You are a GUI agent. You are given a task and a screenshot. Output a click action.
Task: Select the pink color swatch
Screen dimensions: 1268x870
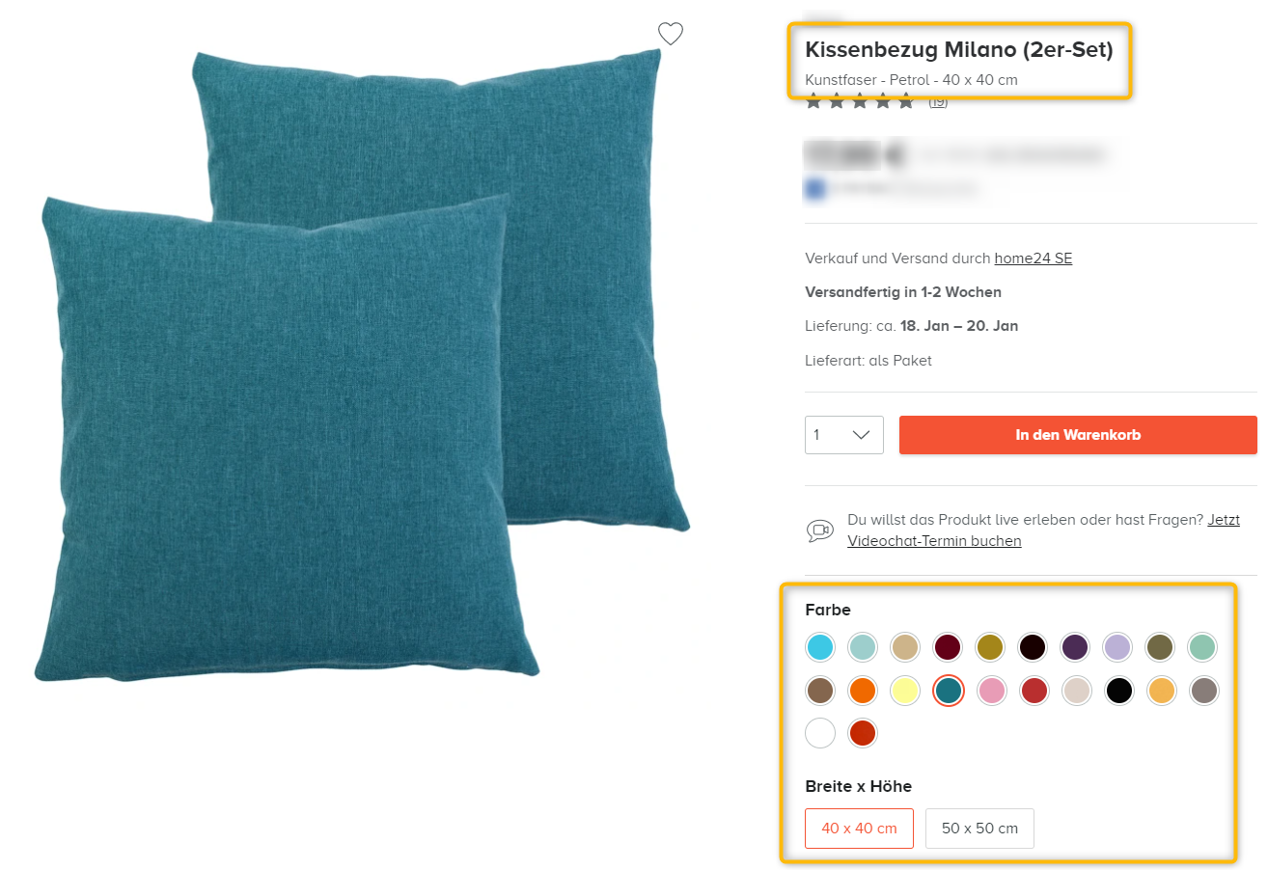click(991, 691)
